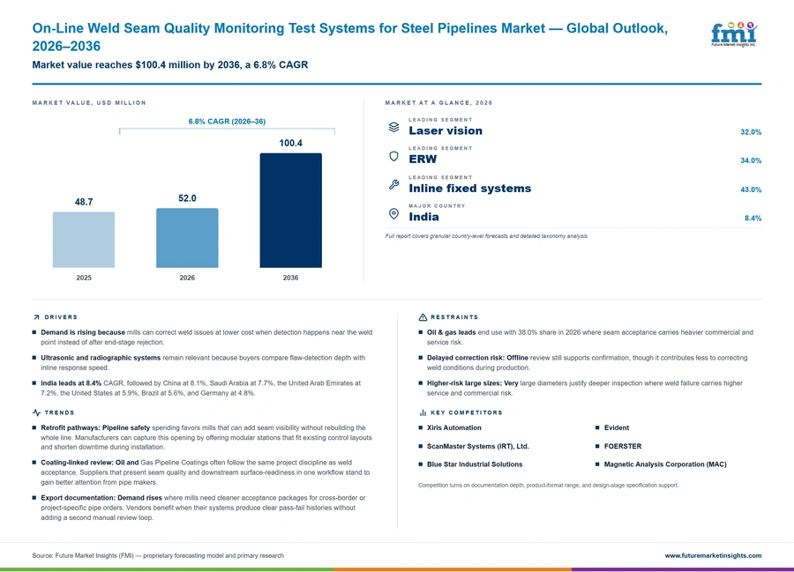The height and width of the screenshot is (572, 794).
Task: Click the 34.0% share value
Action: pyautogui.click(x=751, y=160)
